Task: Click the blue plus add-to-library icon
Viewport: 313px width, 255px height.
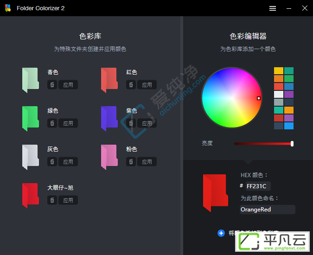Action: point(221,233)
